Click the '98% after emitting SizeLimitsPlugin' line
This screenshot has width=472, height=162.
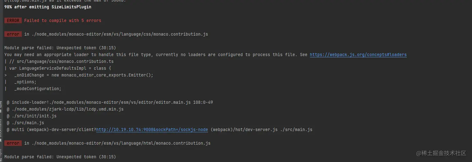tap(48, 7)
